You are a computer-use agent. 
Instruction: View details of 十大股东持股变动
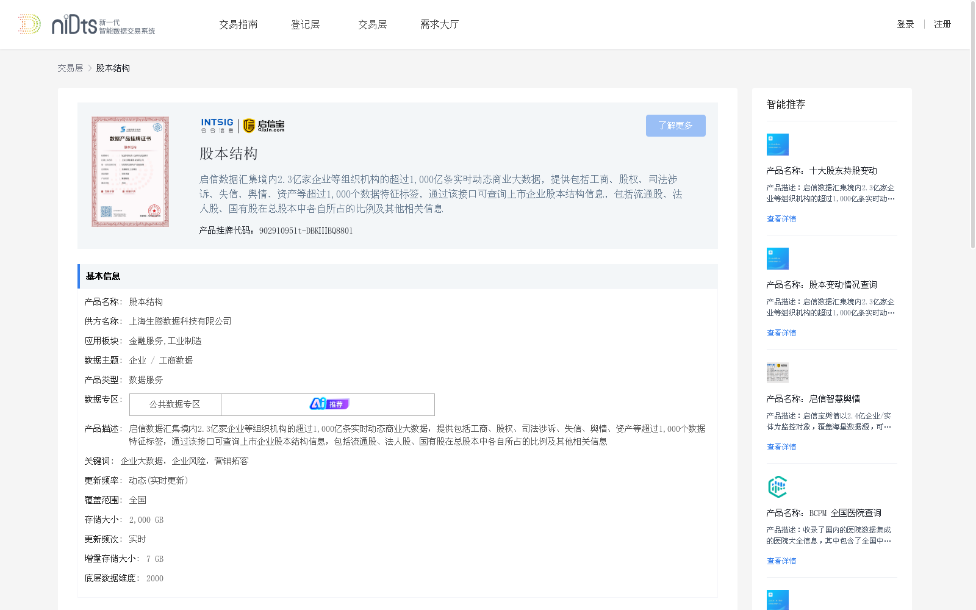[x=781, y=219]
